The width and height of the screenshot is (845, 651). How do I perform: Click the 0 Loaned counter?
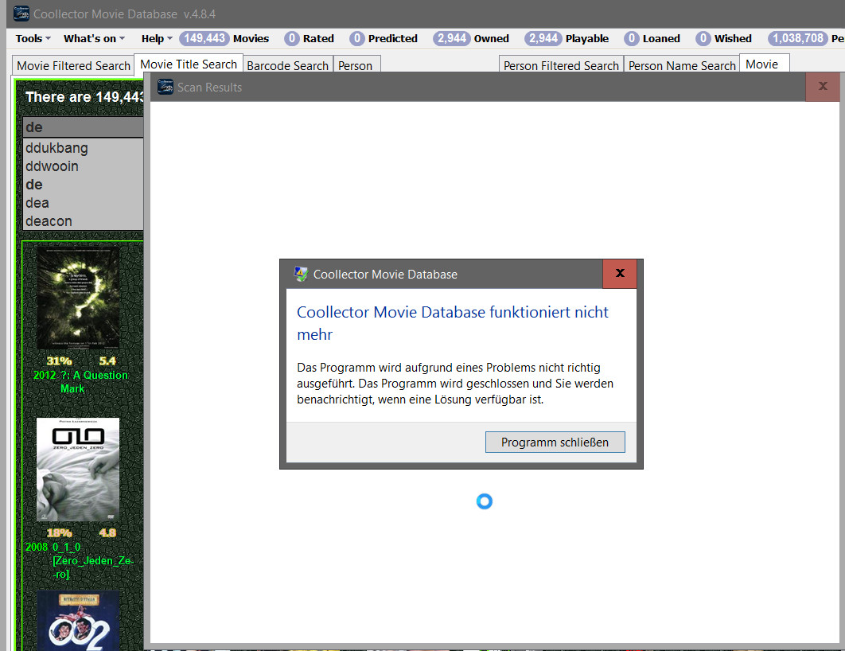coord(652,38)
